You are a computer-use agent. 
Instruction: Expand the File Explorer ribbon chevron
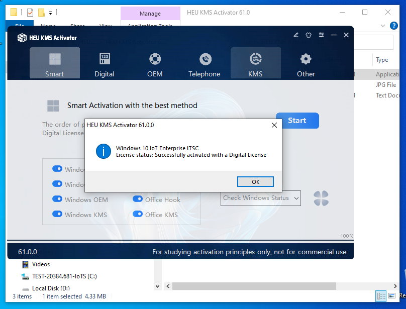[383, 26]
